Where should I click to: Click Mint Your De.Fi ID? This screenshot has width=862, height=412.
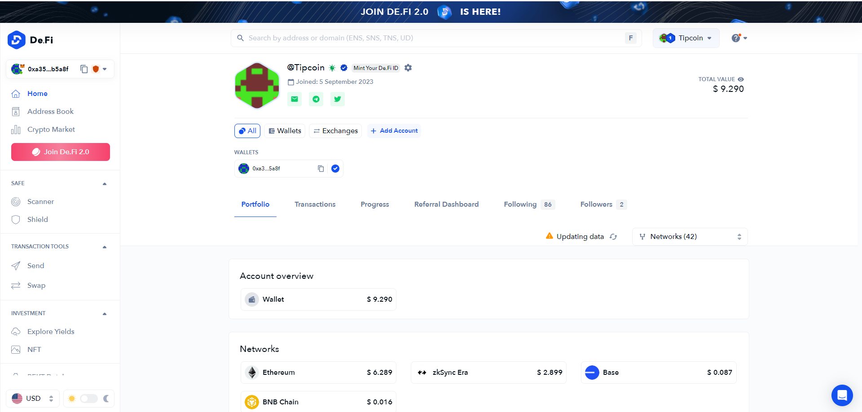[376, 68]
